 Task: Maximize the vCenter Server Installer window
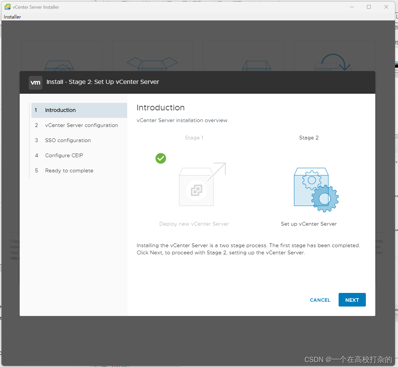[369, 7]
